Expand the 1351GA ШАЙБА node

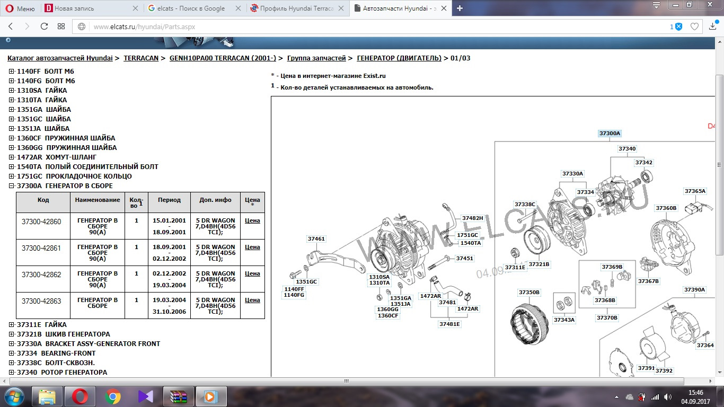point(12,110)
